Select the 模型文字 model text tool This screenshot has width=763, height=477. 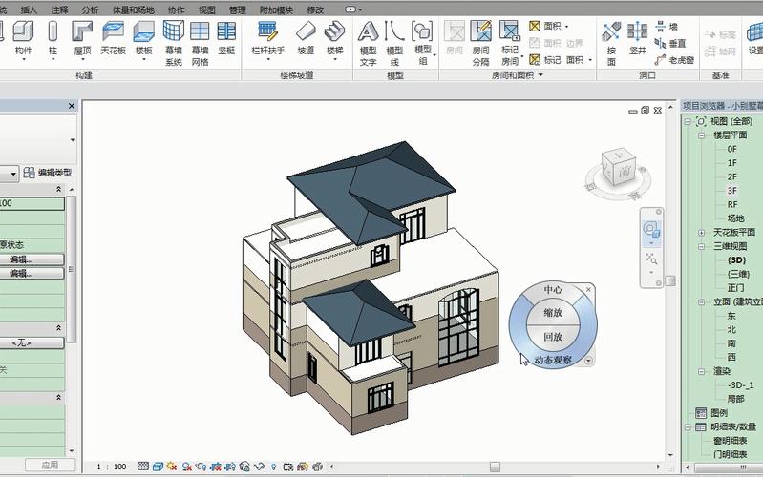pos(368,43)
